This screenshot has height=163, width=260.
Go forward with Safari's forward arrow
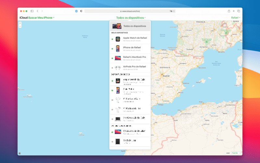(42, 11)
